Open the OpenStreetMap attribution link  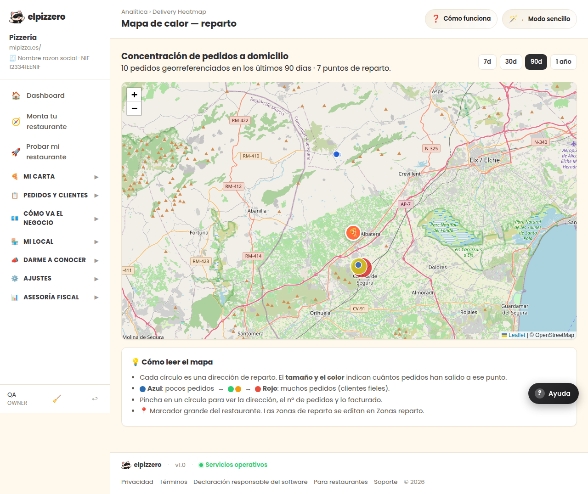(x=554, y=335)
